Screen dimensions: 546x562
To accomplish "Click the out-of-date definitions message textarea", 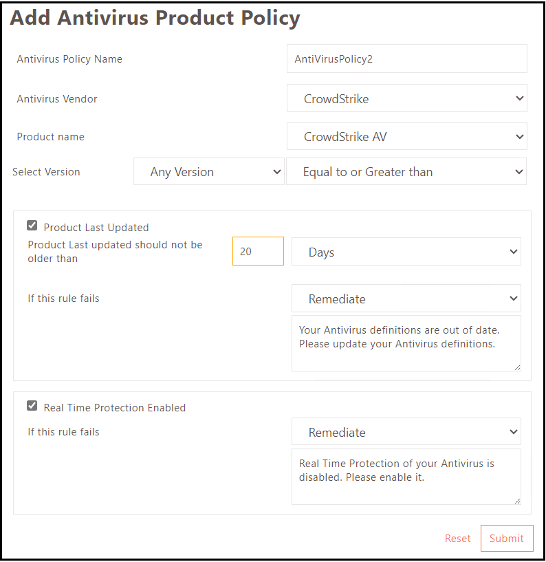I will pyautogui.click(x=406, y=343).
